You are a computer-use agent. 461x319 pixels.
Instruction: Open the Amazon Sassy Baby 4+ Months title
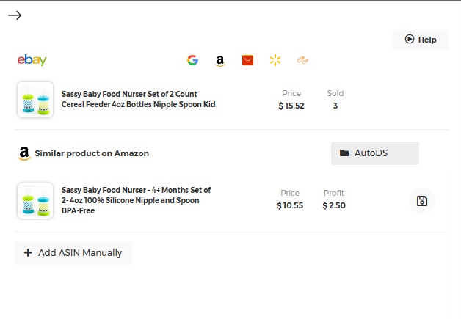[136, 200]
